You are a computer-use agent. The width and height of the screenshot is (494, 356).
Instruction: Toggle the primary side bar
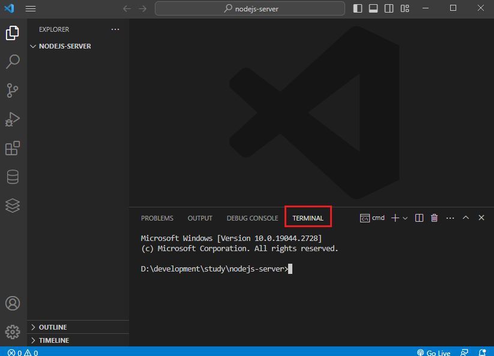358,8
